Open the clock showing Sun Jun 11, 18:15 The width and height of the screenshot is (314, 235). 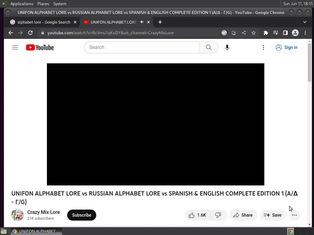coord(298,4)
